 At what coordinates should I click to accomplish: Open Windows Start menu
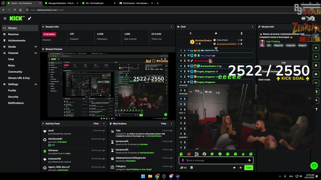pyautogui.click(x=143, y=176)
